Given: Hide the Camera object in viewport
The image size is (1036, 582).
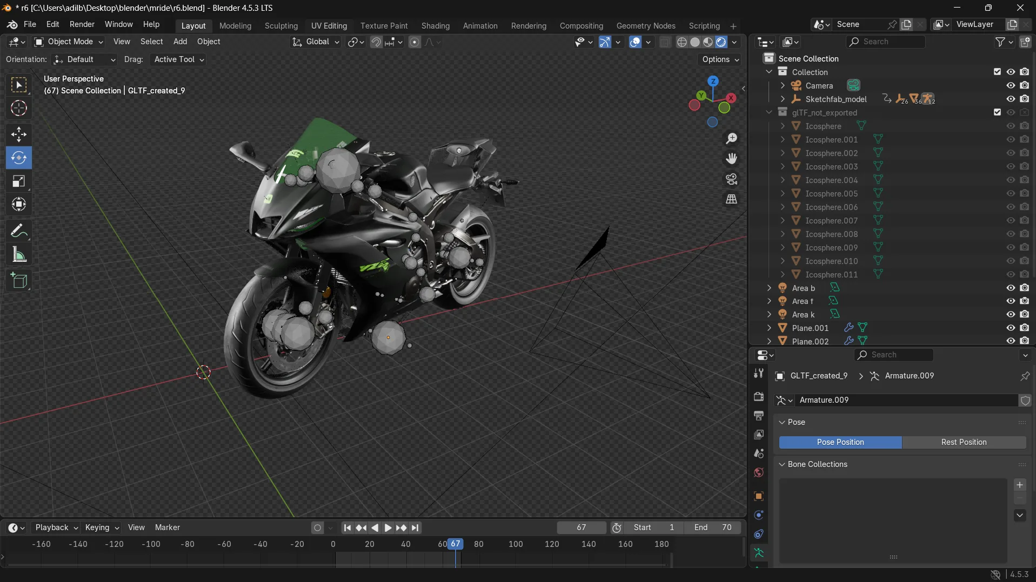Looking at the screenshot, I should (1010, 85).
